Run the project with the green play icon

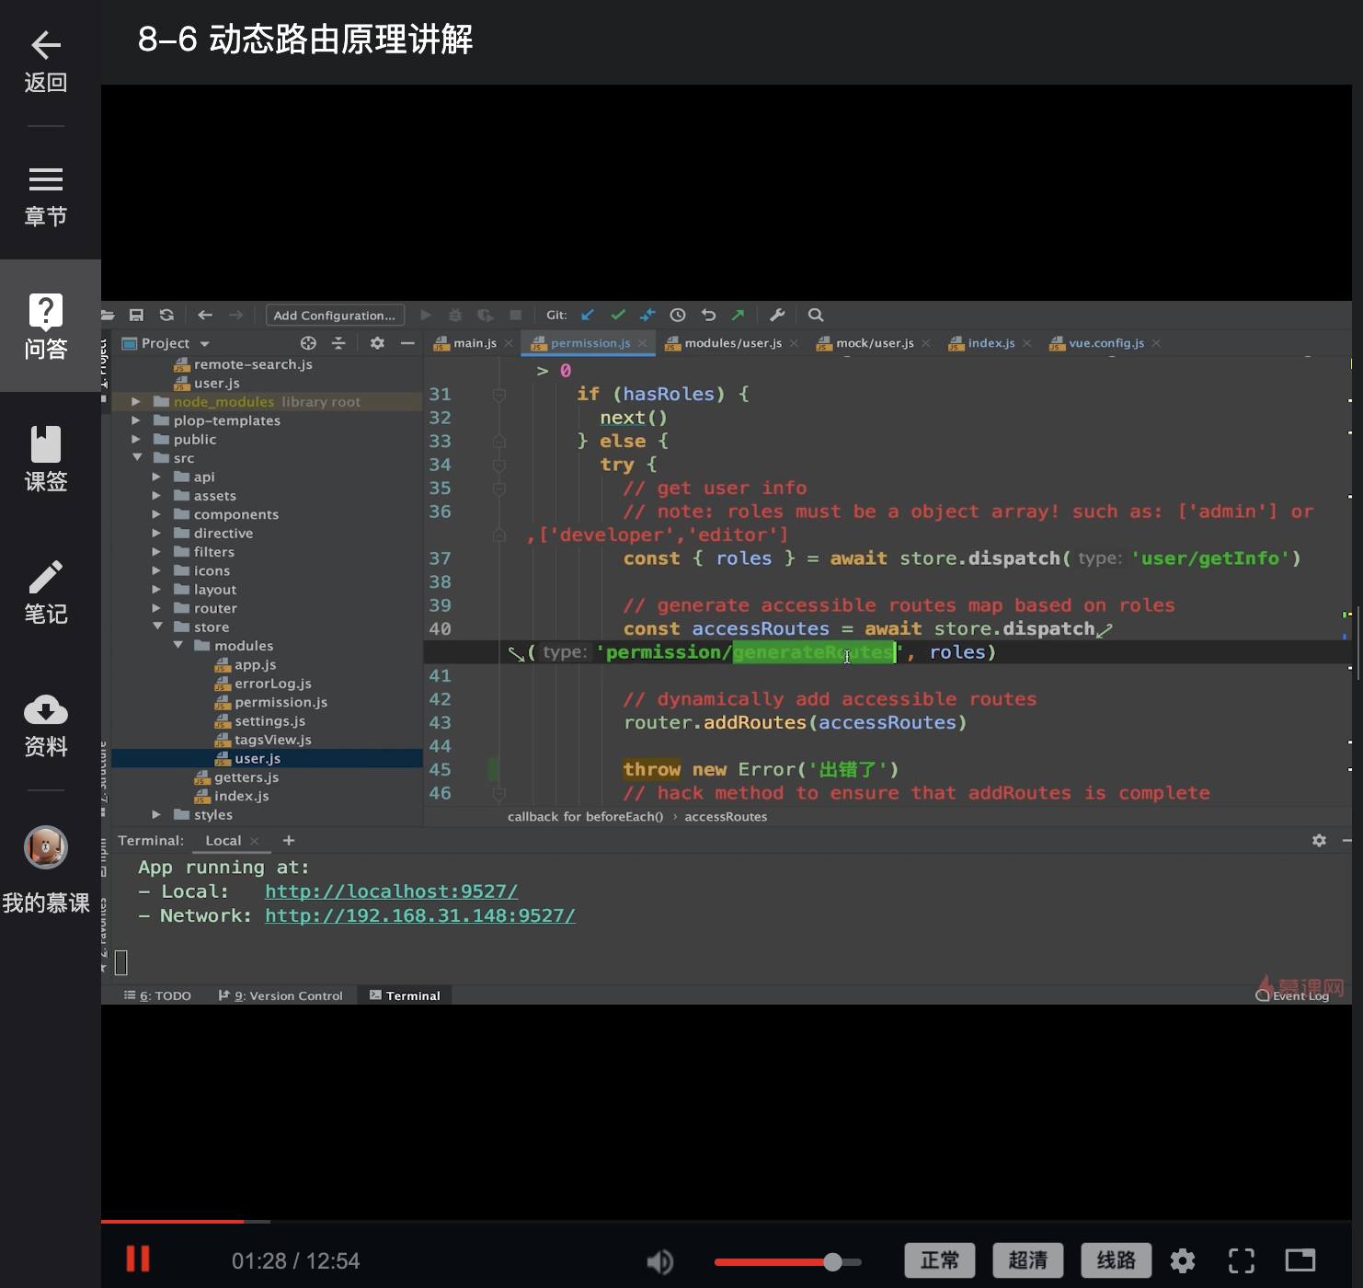tap(425, 315)
